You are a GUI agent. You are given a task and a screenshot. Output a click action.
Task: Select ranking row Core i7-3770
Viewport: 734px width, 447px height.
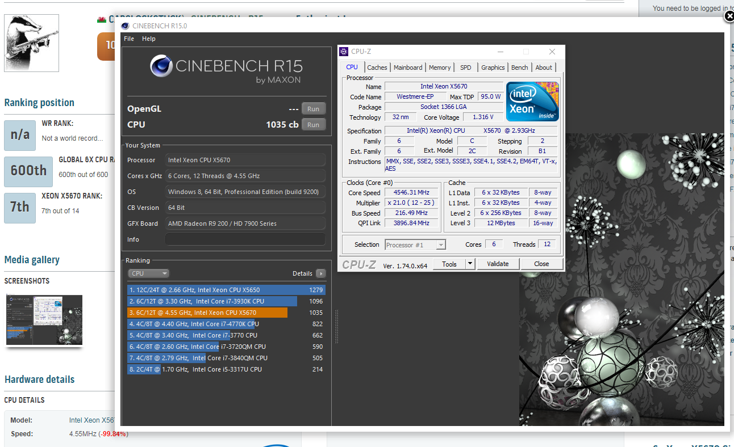(226, 335)
